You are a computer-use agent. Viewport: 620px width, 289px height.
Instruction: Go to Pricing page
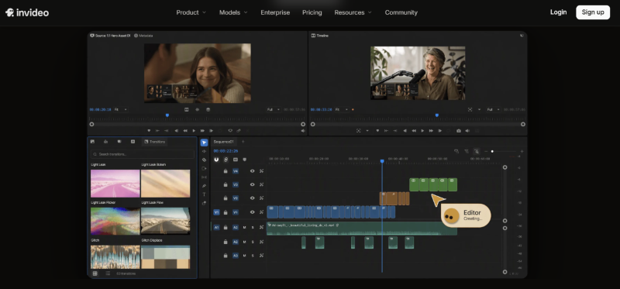pos(312,12)
